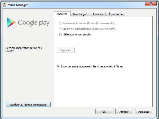Select the Sélectionner par playlist radio button

[x=60, y=34]
